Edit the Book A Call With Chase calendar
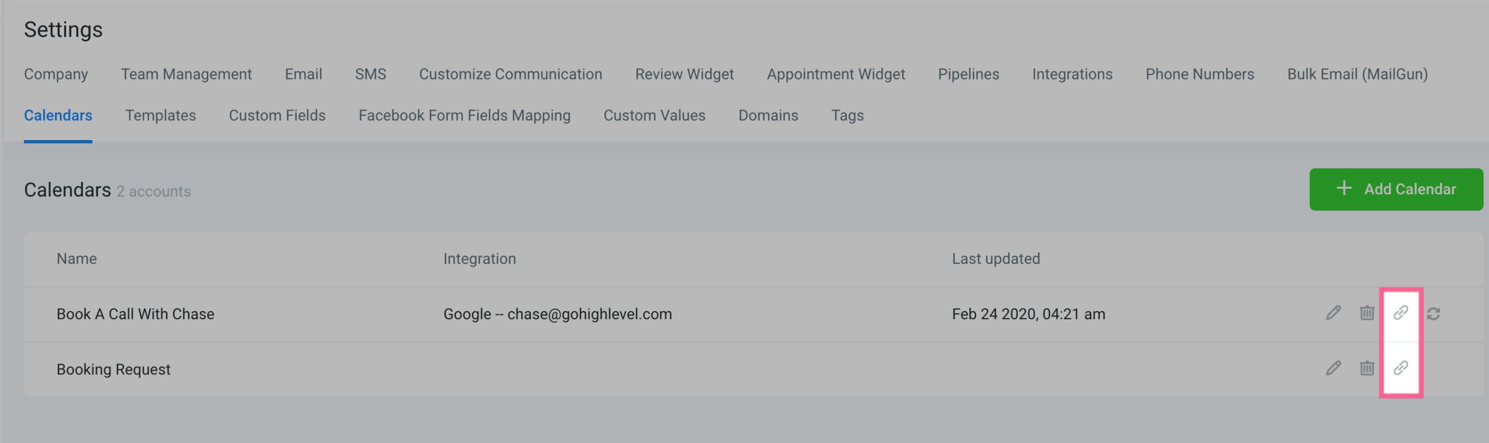Image resolution: width=1489 pixels, height=443 pixels. (x=1334, y=313)
